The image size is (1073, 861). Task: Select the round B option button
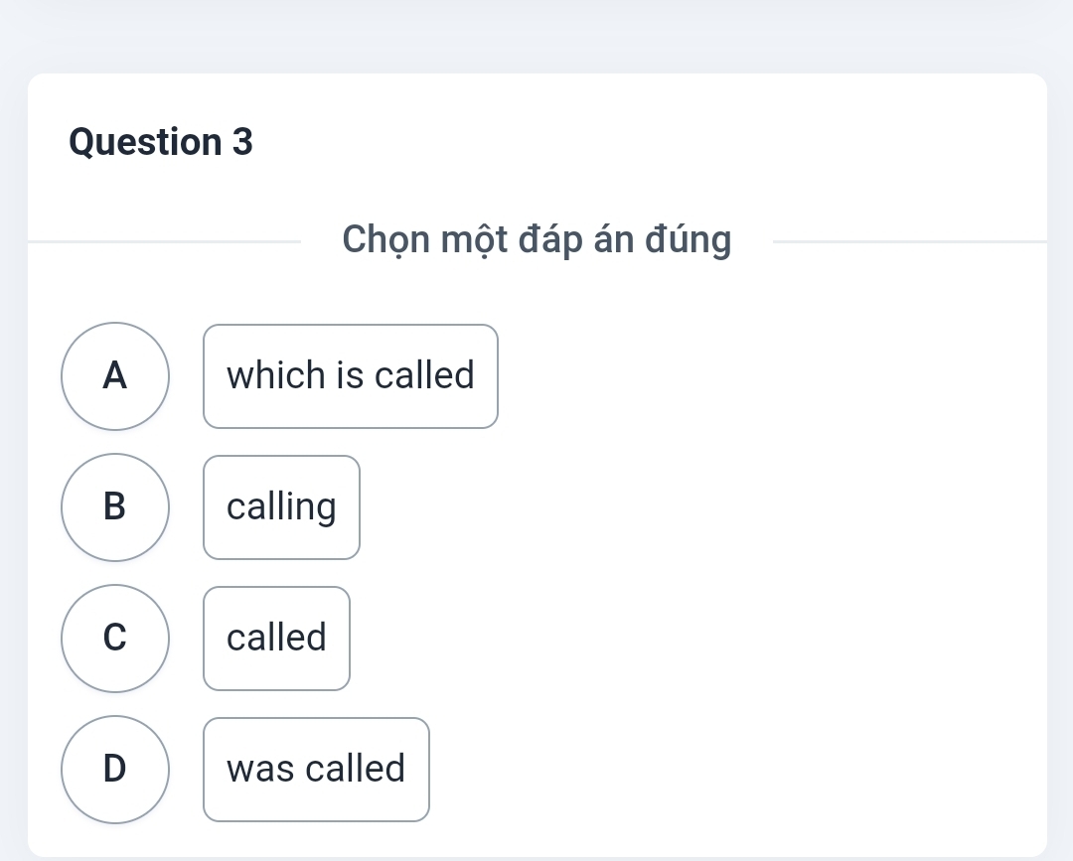[x=115, y=507]
